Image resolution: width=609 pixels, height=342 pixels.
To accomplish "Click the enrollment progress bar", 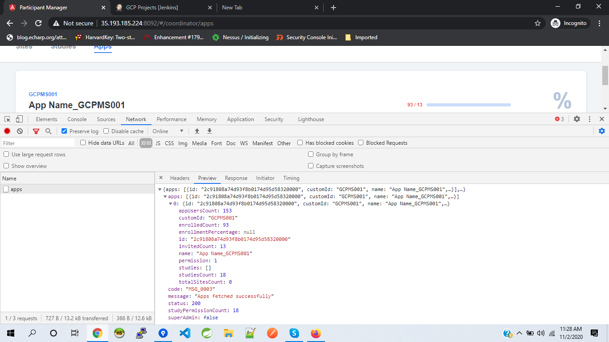I will 468,105.
